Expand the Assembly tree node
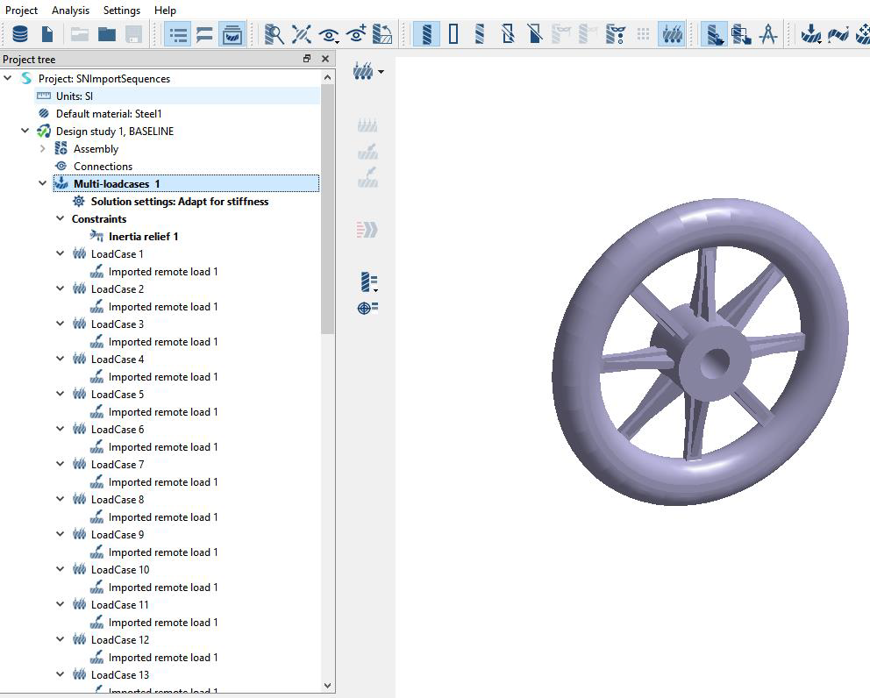This screenshot has height=698, width=870. (42, 149)
